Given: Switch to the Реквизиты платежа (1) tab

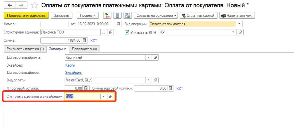Looking at the screenshot, I should coord(25,49).
